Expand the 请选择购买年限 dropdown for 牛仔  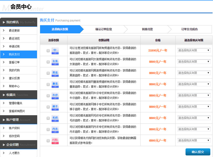tap(194, 95)
